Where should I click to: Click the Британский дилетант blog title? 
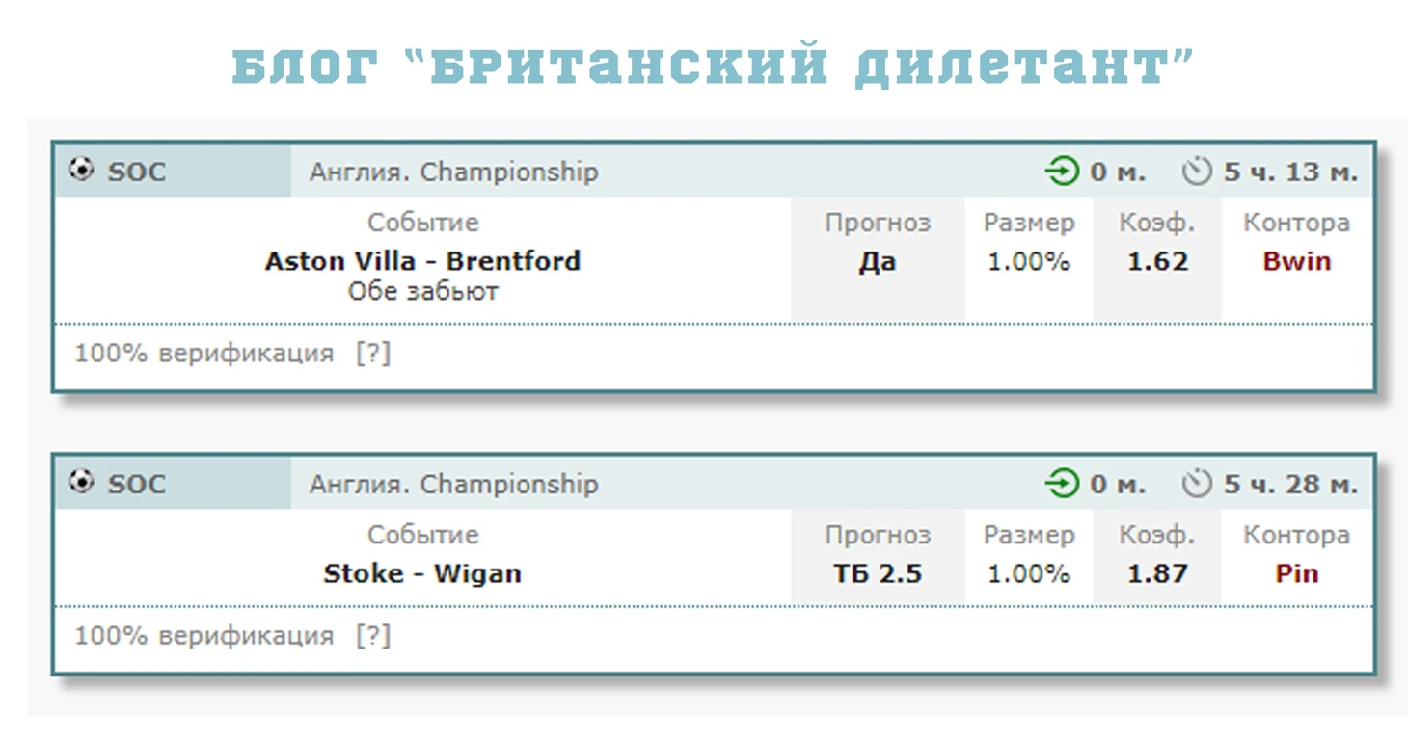point(714,67)
